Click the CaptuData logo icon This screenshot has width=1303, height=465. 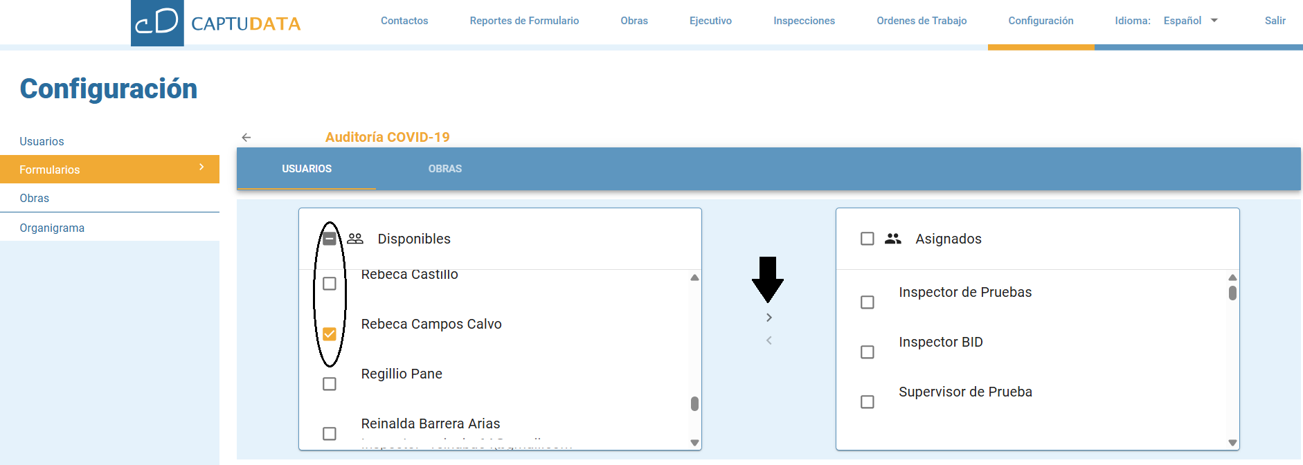157,23
